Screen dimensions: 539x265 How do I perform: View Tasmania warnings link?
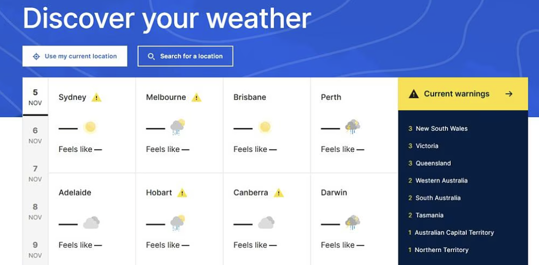[x=429, y=215]
